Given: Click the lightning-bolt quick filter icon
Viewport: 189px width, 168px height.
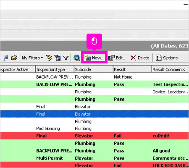Looking at the screenshot, I should click(49, 58).
